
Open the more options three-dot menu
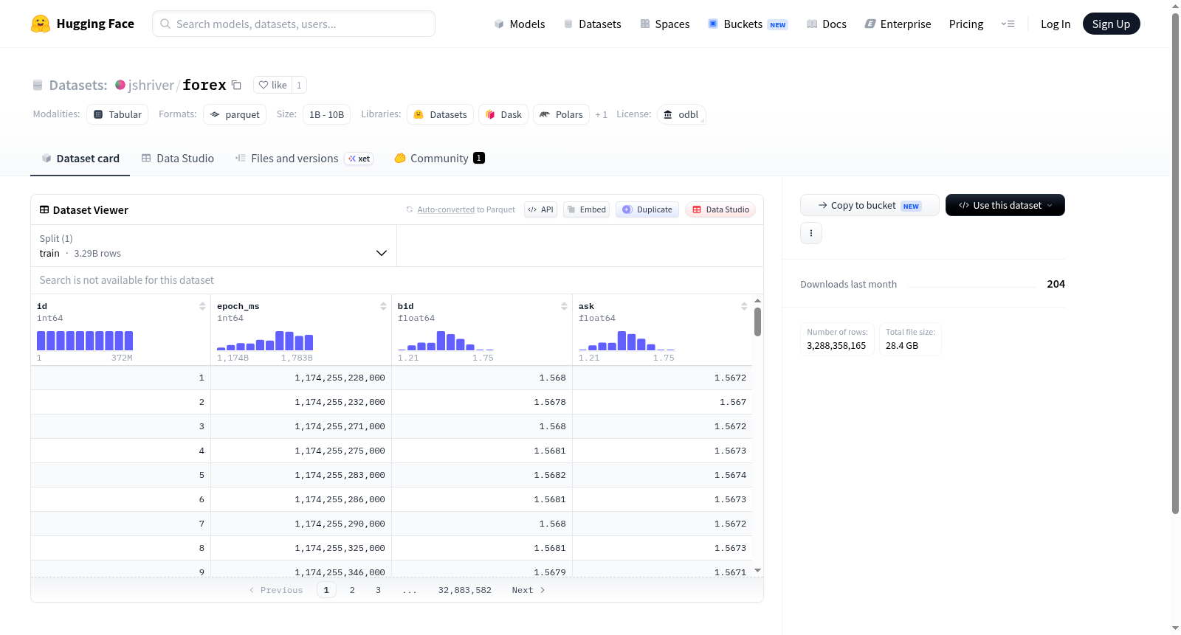click(811, 233)
